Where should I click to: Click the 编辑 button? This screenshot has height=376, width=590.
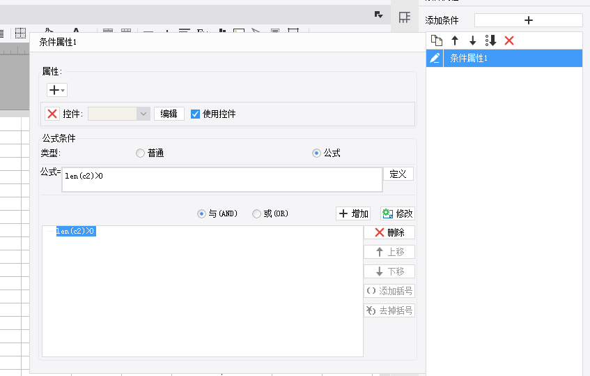pos(169,114)
